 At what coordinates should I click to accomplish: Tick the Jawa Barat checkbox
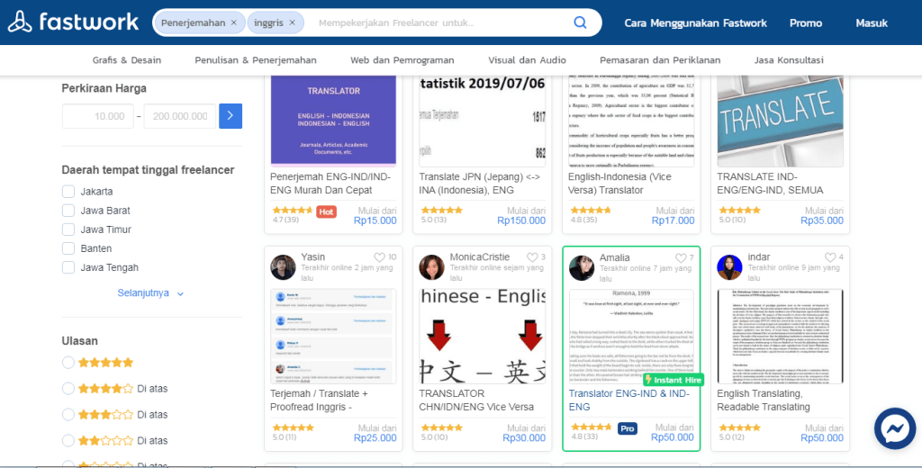coord(68,211)
